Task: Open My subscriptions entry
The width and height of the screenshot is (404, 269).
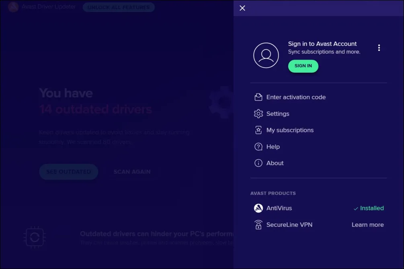Action: click(x=290, y=130)
